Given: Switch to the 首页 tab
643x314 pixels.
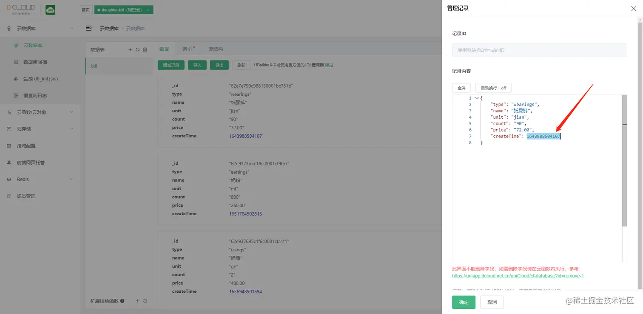Looking at the screenshot, I should click(85, 10).
